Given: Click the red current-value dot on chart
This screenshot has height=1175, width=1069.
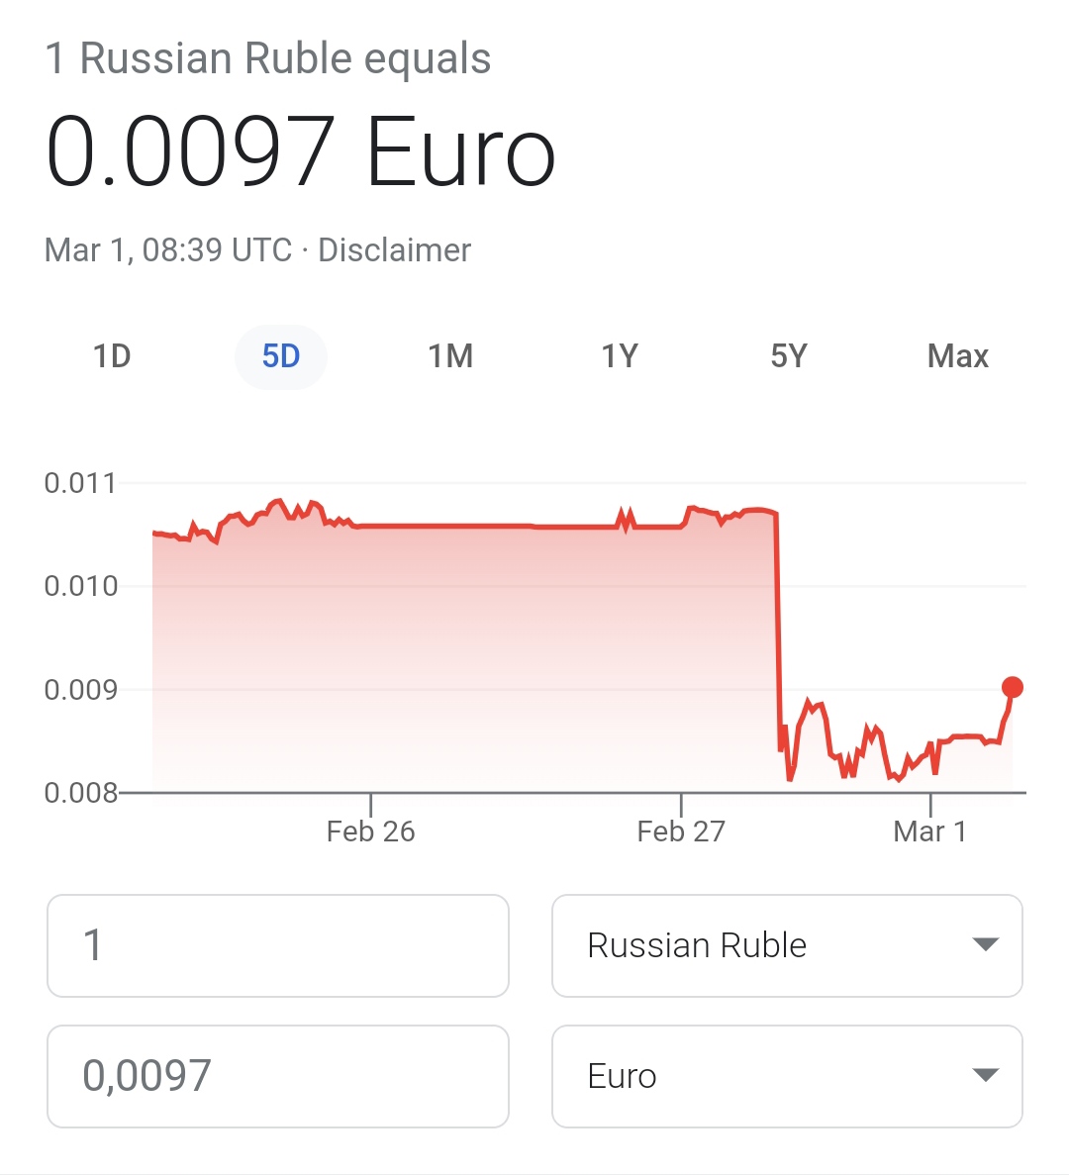Looking at the screenshot, I should pyautogui.click(x=1012, y=687).
